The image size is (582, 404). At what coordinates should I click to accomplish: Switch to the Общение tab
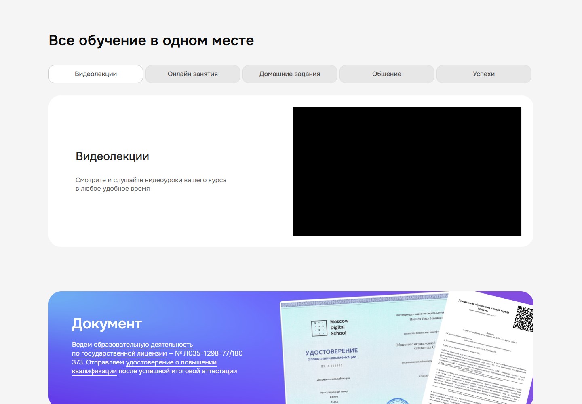(x=387, y=74)
